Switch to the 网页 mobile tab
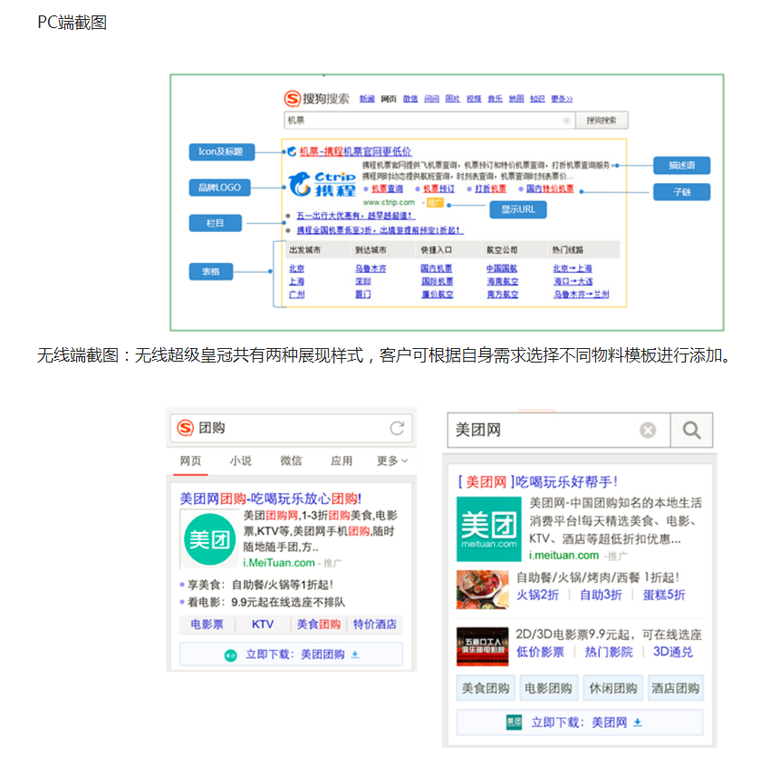Screen dimensions: 780x775 [x=190, y=460]
